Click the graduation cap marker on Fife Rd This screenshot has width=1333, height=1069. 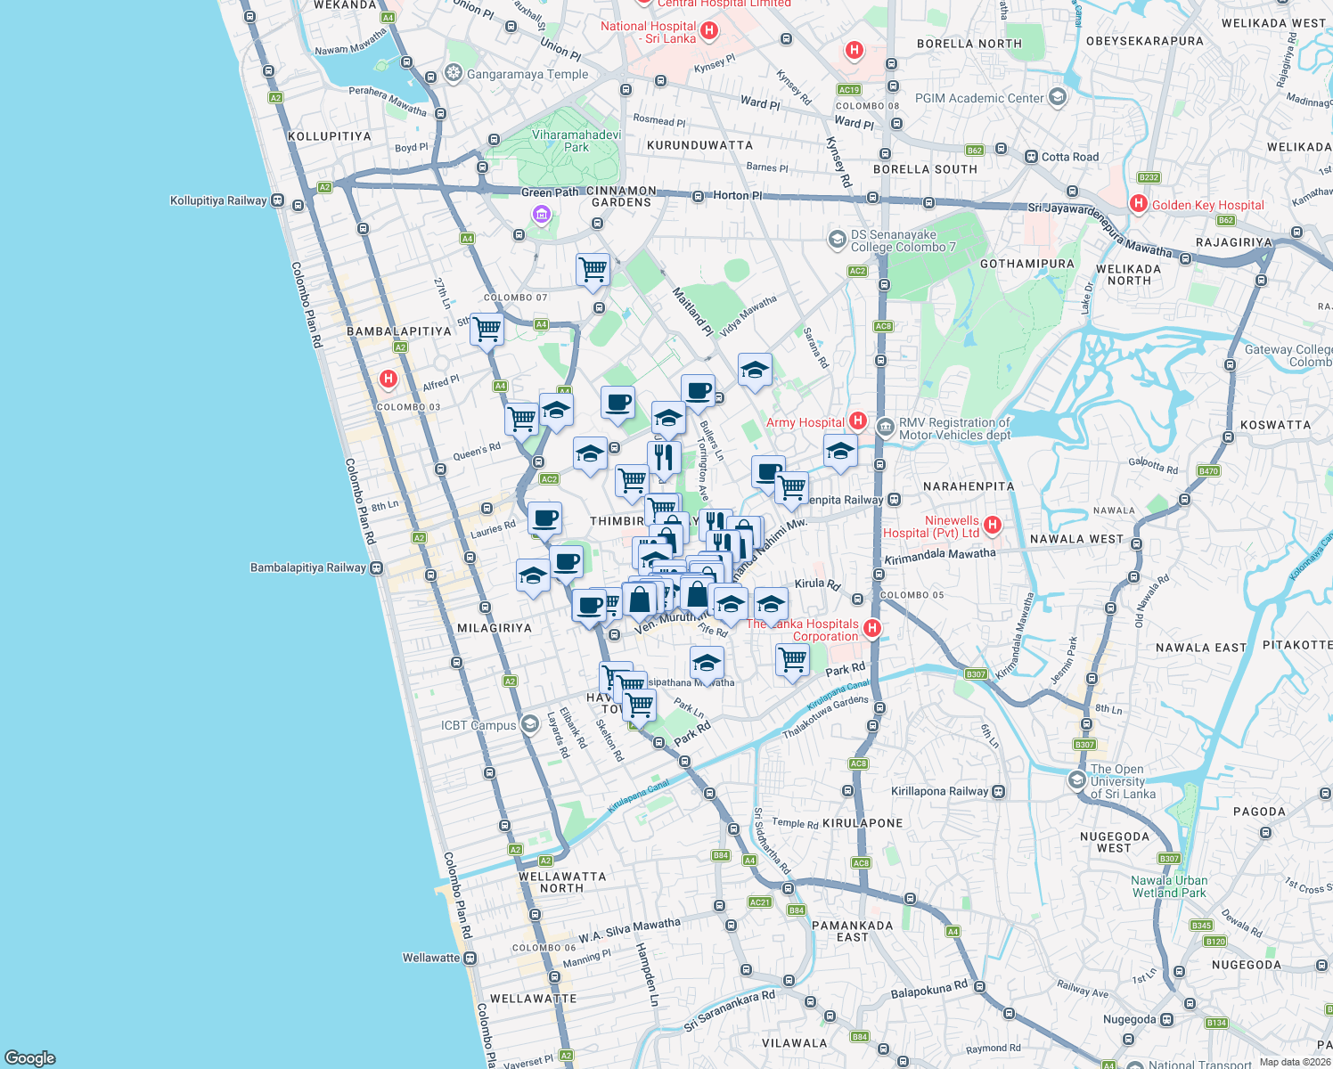click(x=731, y=603)
